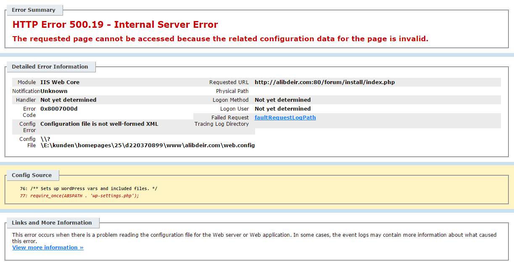
Task: Click the Physical Path field label
Action: (232, 91)
